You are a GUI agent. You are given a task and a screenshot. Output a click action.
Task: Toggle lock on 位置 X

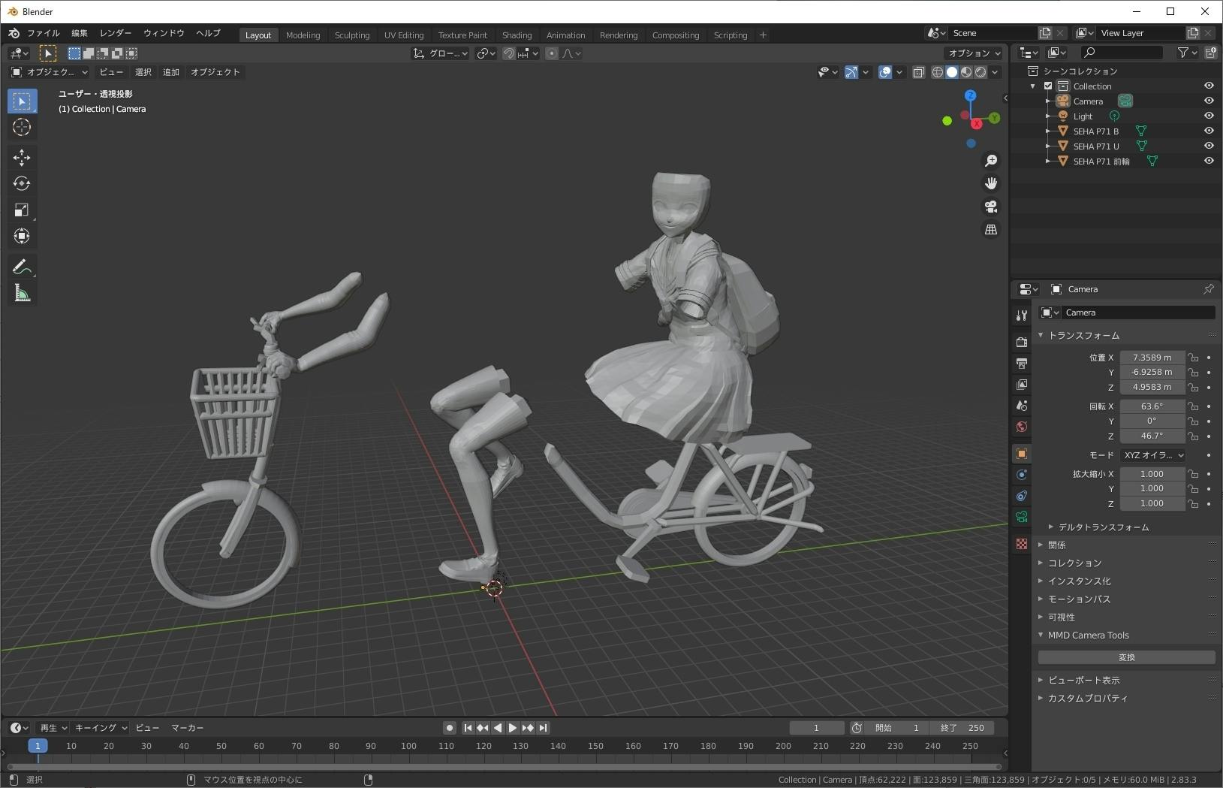click(x=1193, y=358)
